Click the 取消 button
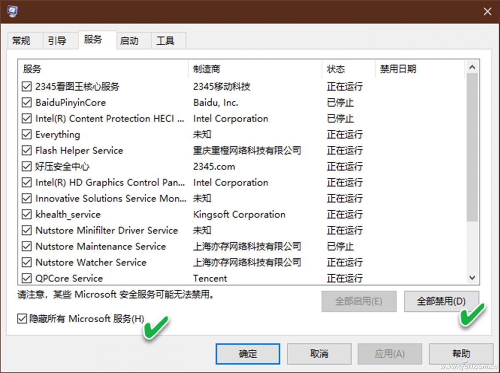The height and width of the screenshot is (373, 500). [319, 354]
